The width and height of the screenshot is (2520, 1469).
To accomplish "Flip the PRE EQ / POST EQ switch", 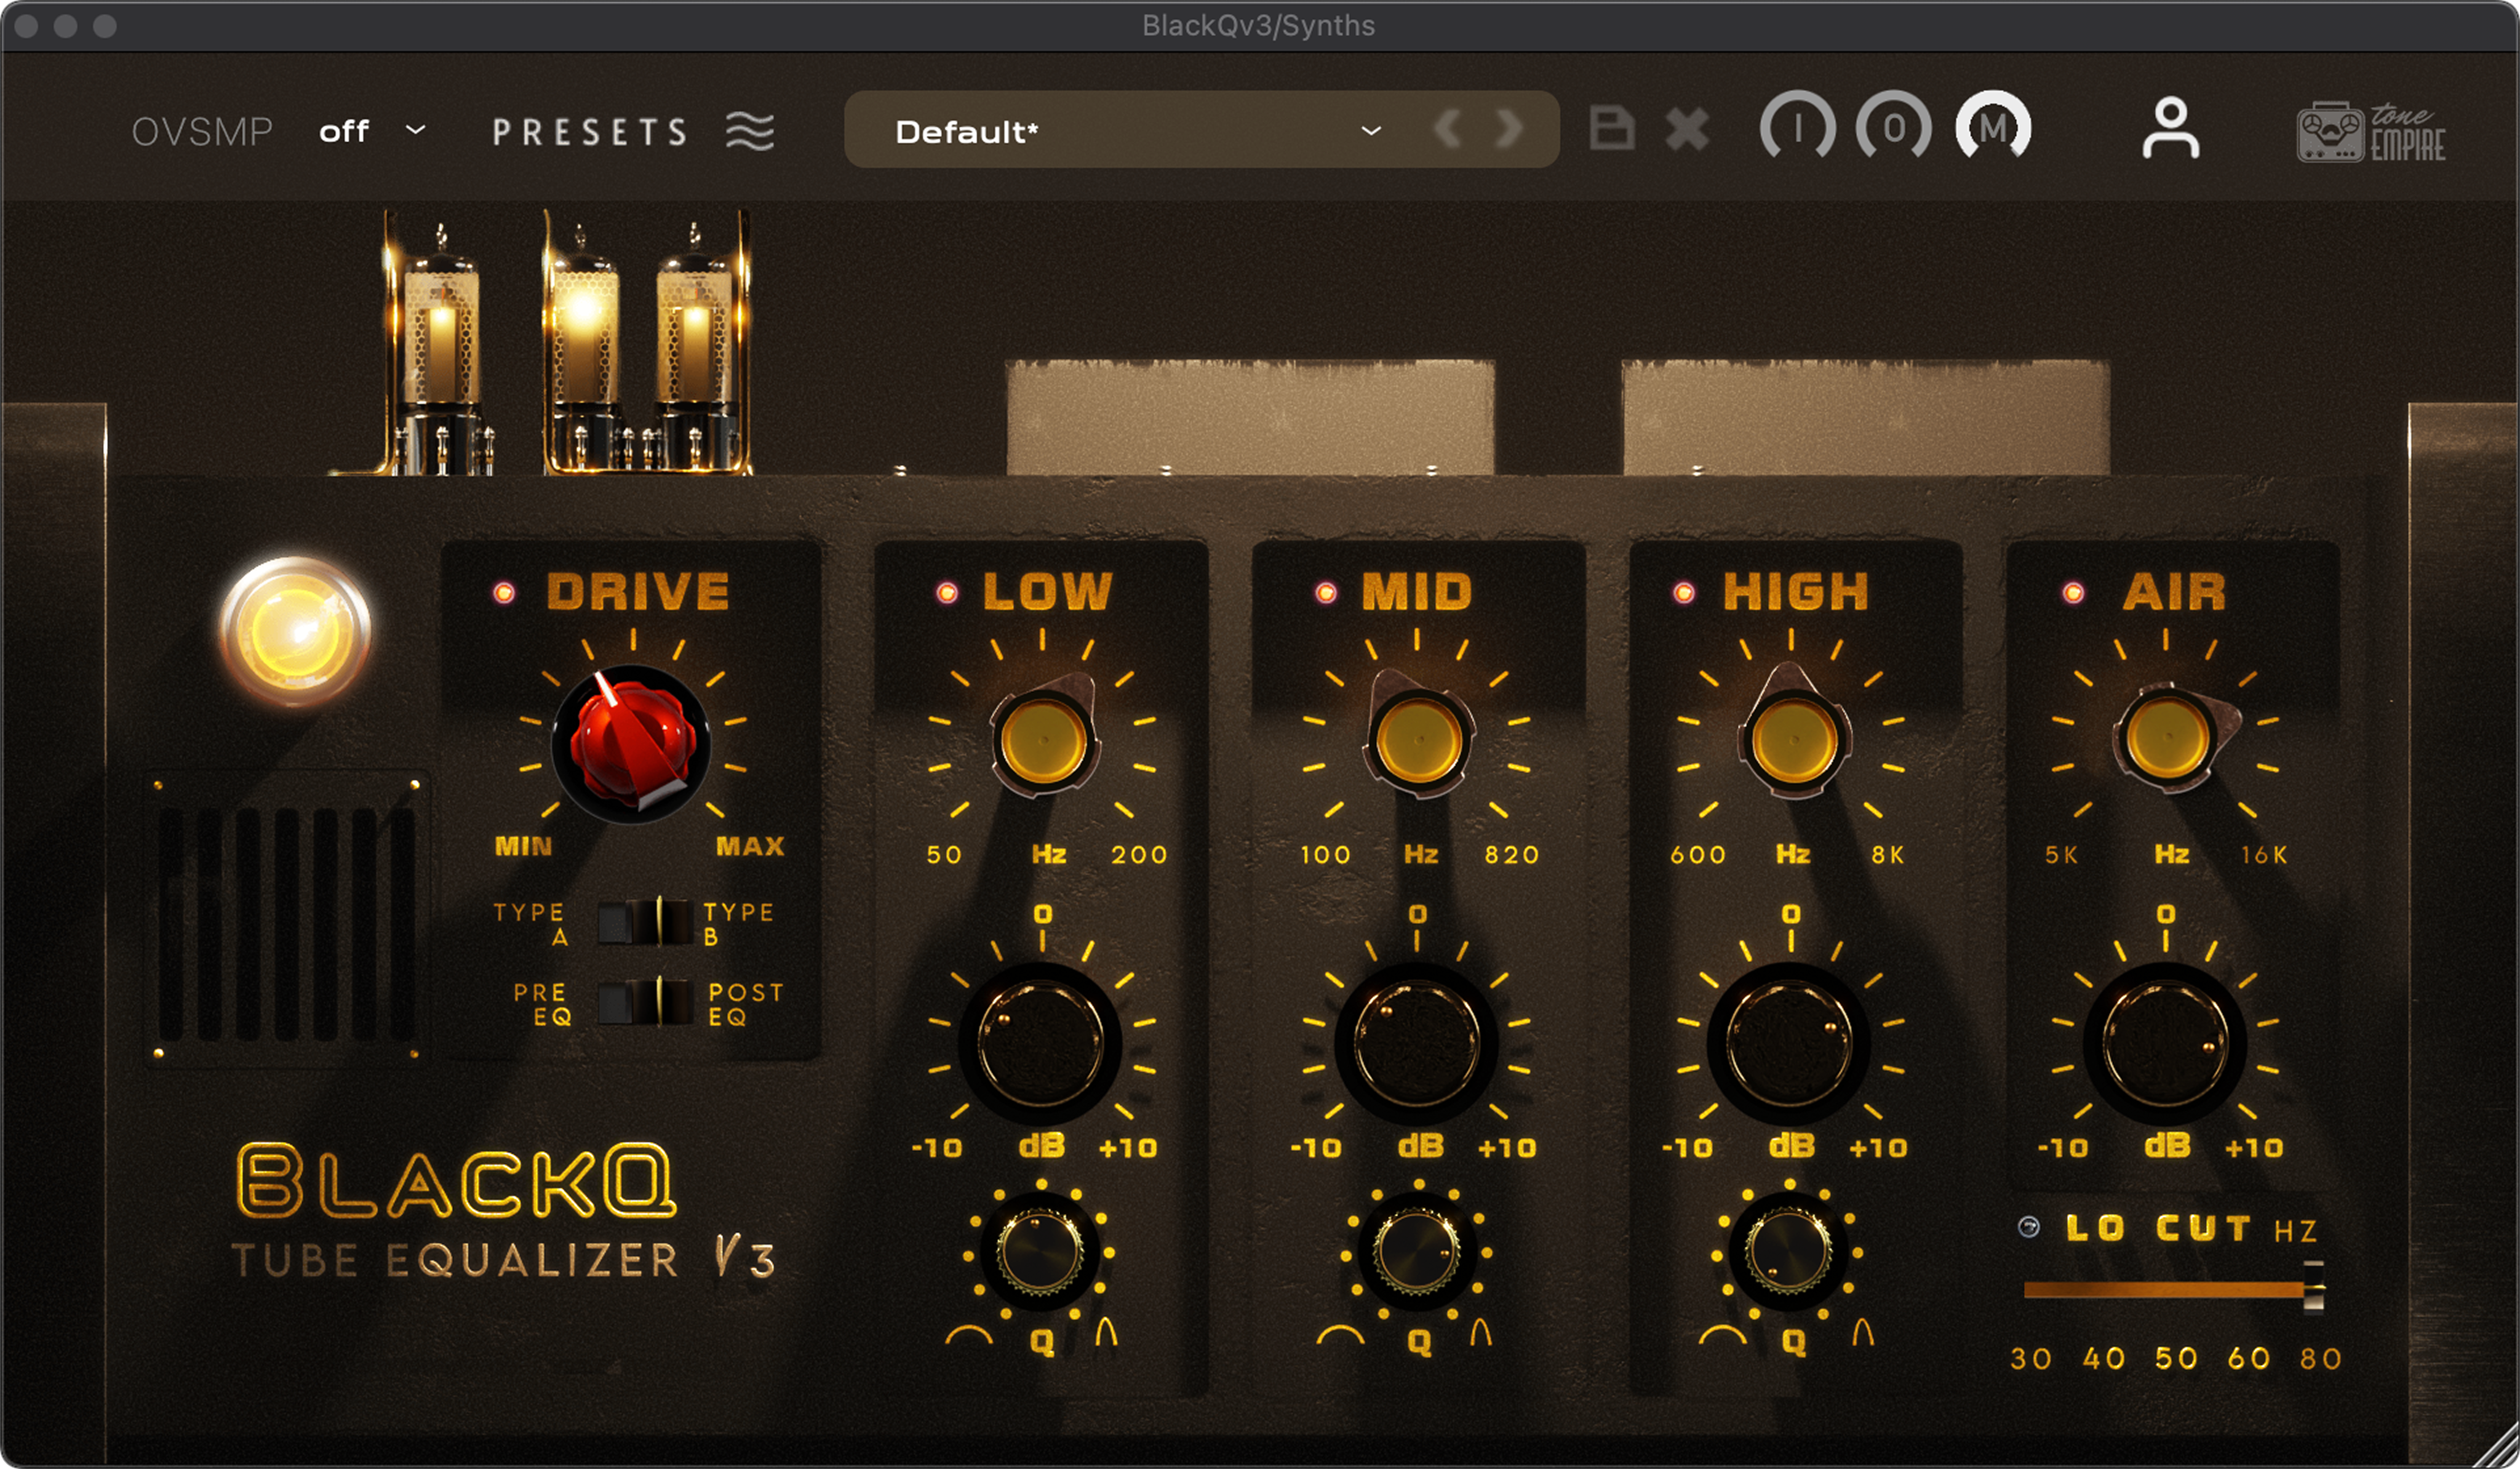I will point(645,1001).
